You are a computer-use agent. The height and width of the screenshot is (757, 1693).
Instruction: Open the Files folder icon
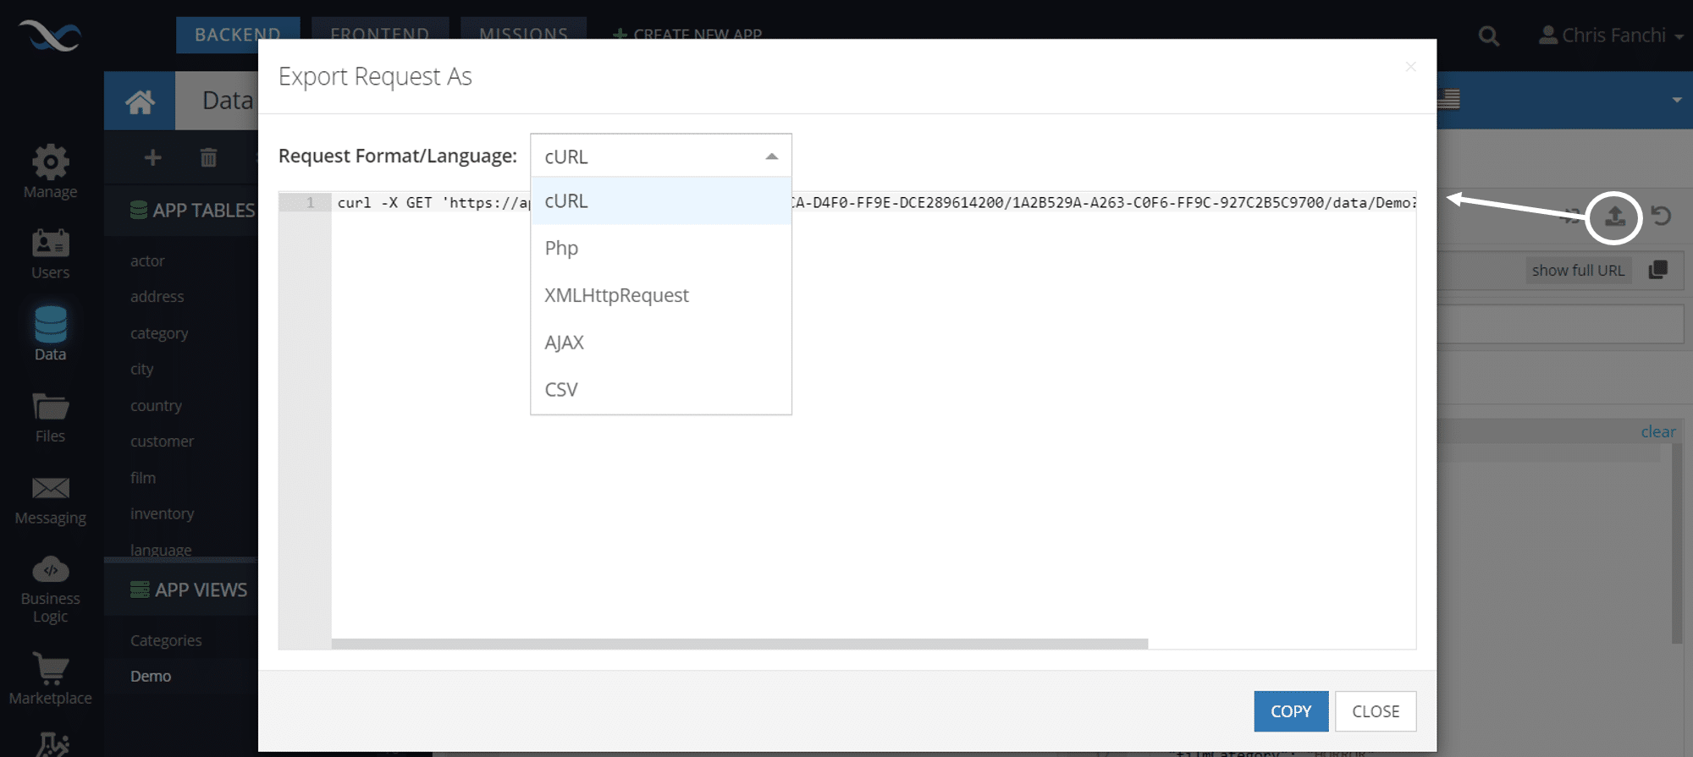tap(50, 407)
